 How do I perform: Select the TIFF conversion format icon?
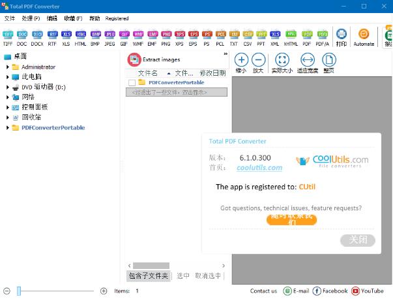pos(8,38)
